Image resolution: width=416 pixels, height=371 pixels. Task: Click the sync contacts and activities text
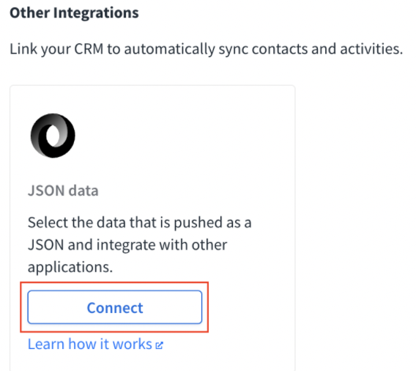311,49
